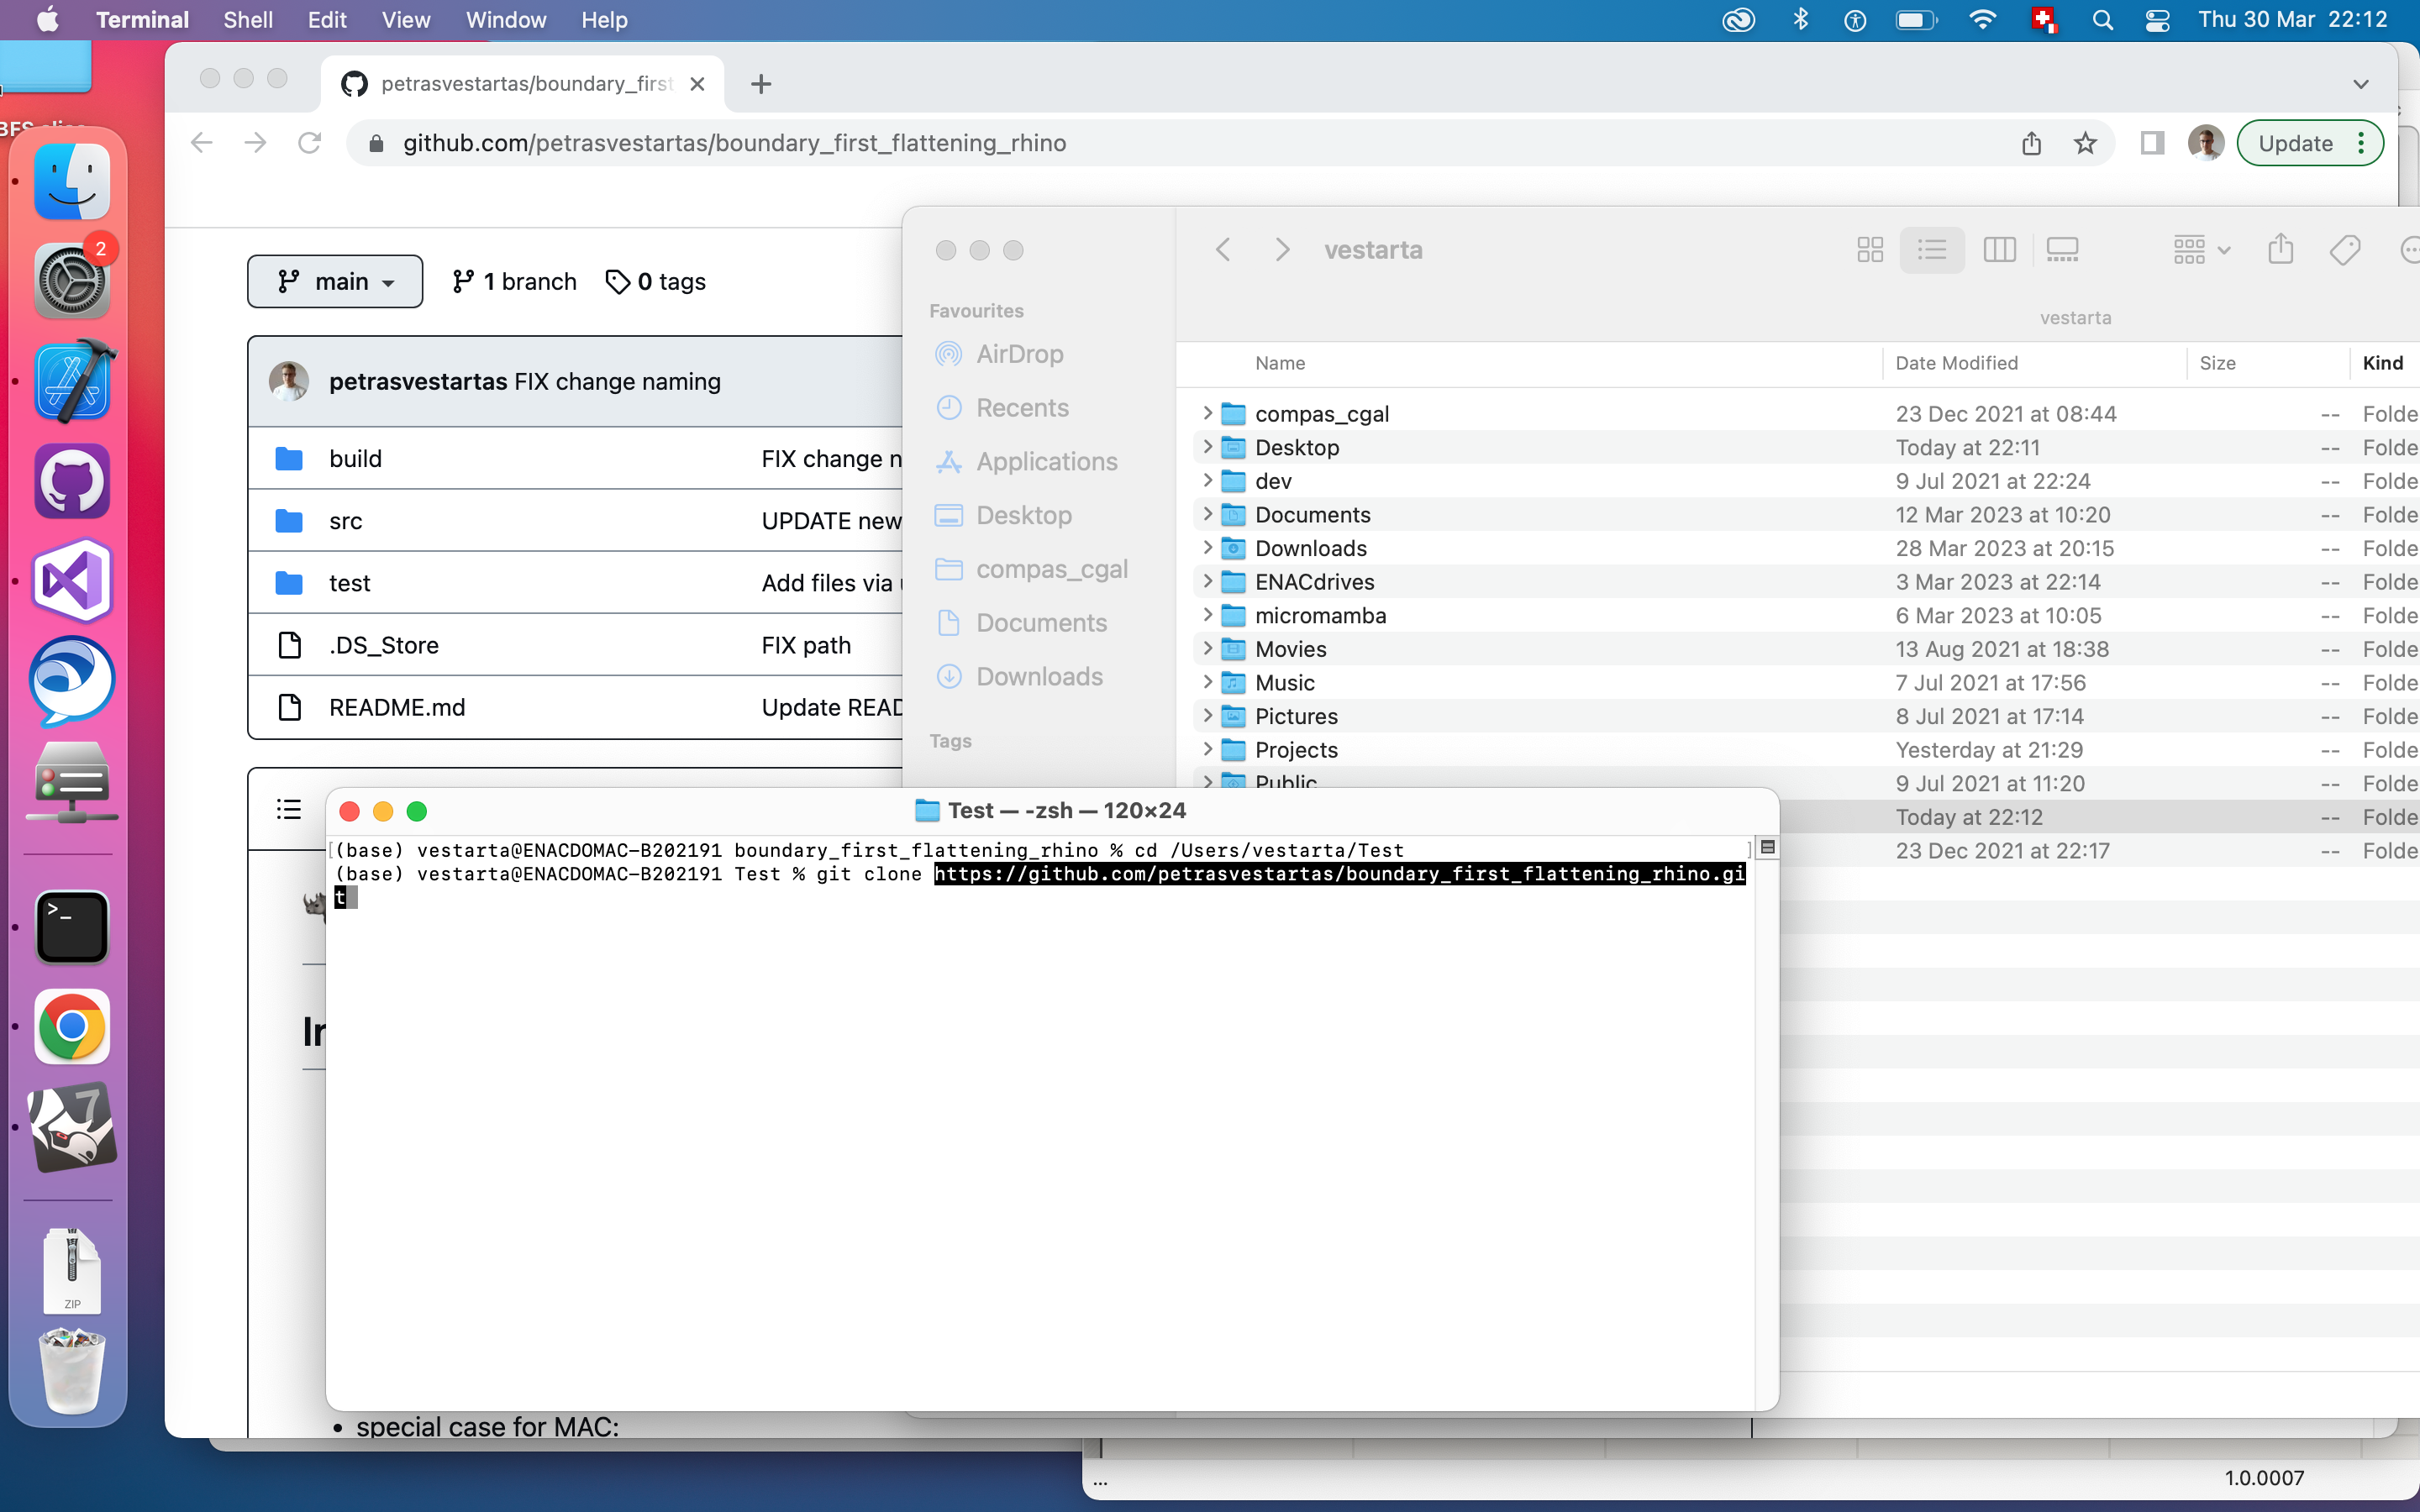Open the 1 branch link
This screenshot has width=2420, height=1512.
pos(514,282)
